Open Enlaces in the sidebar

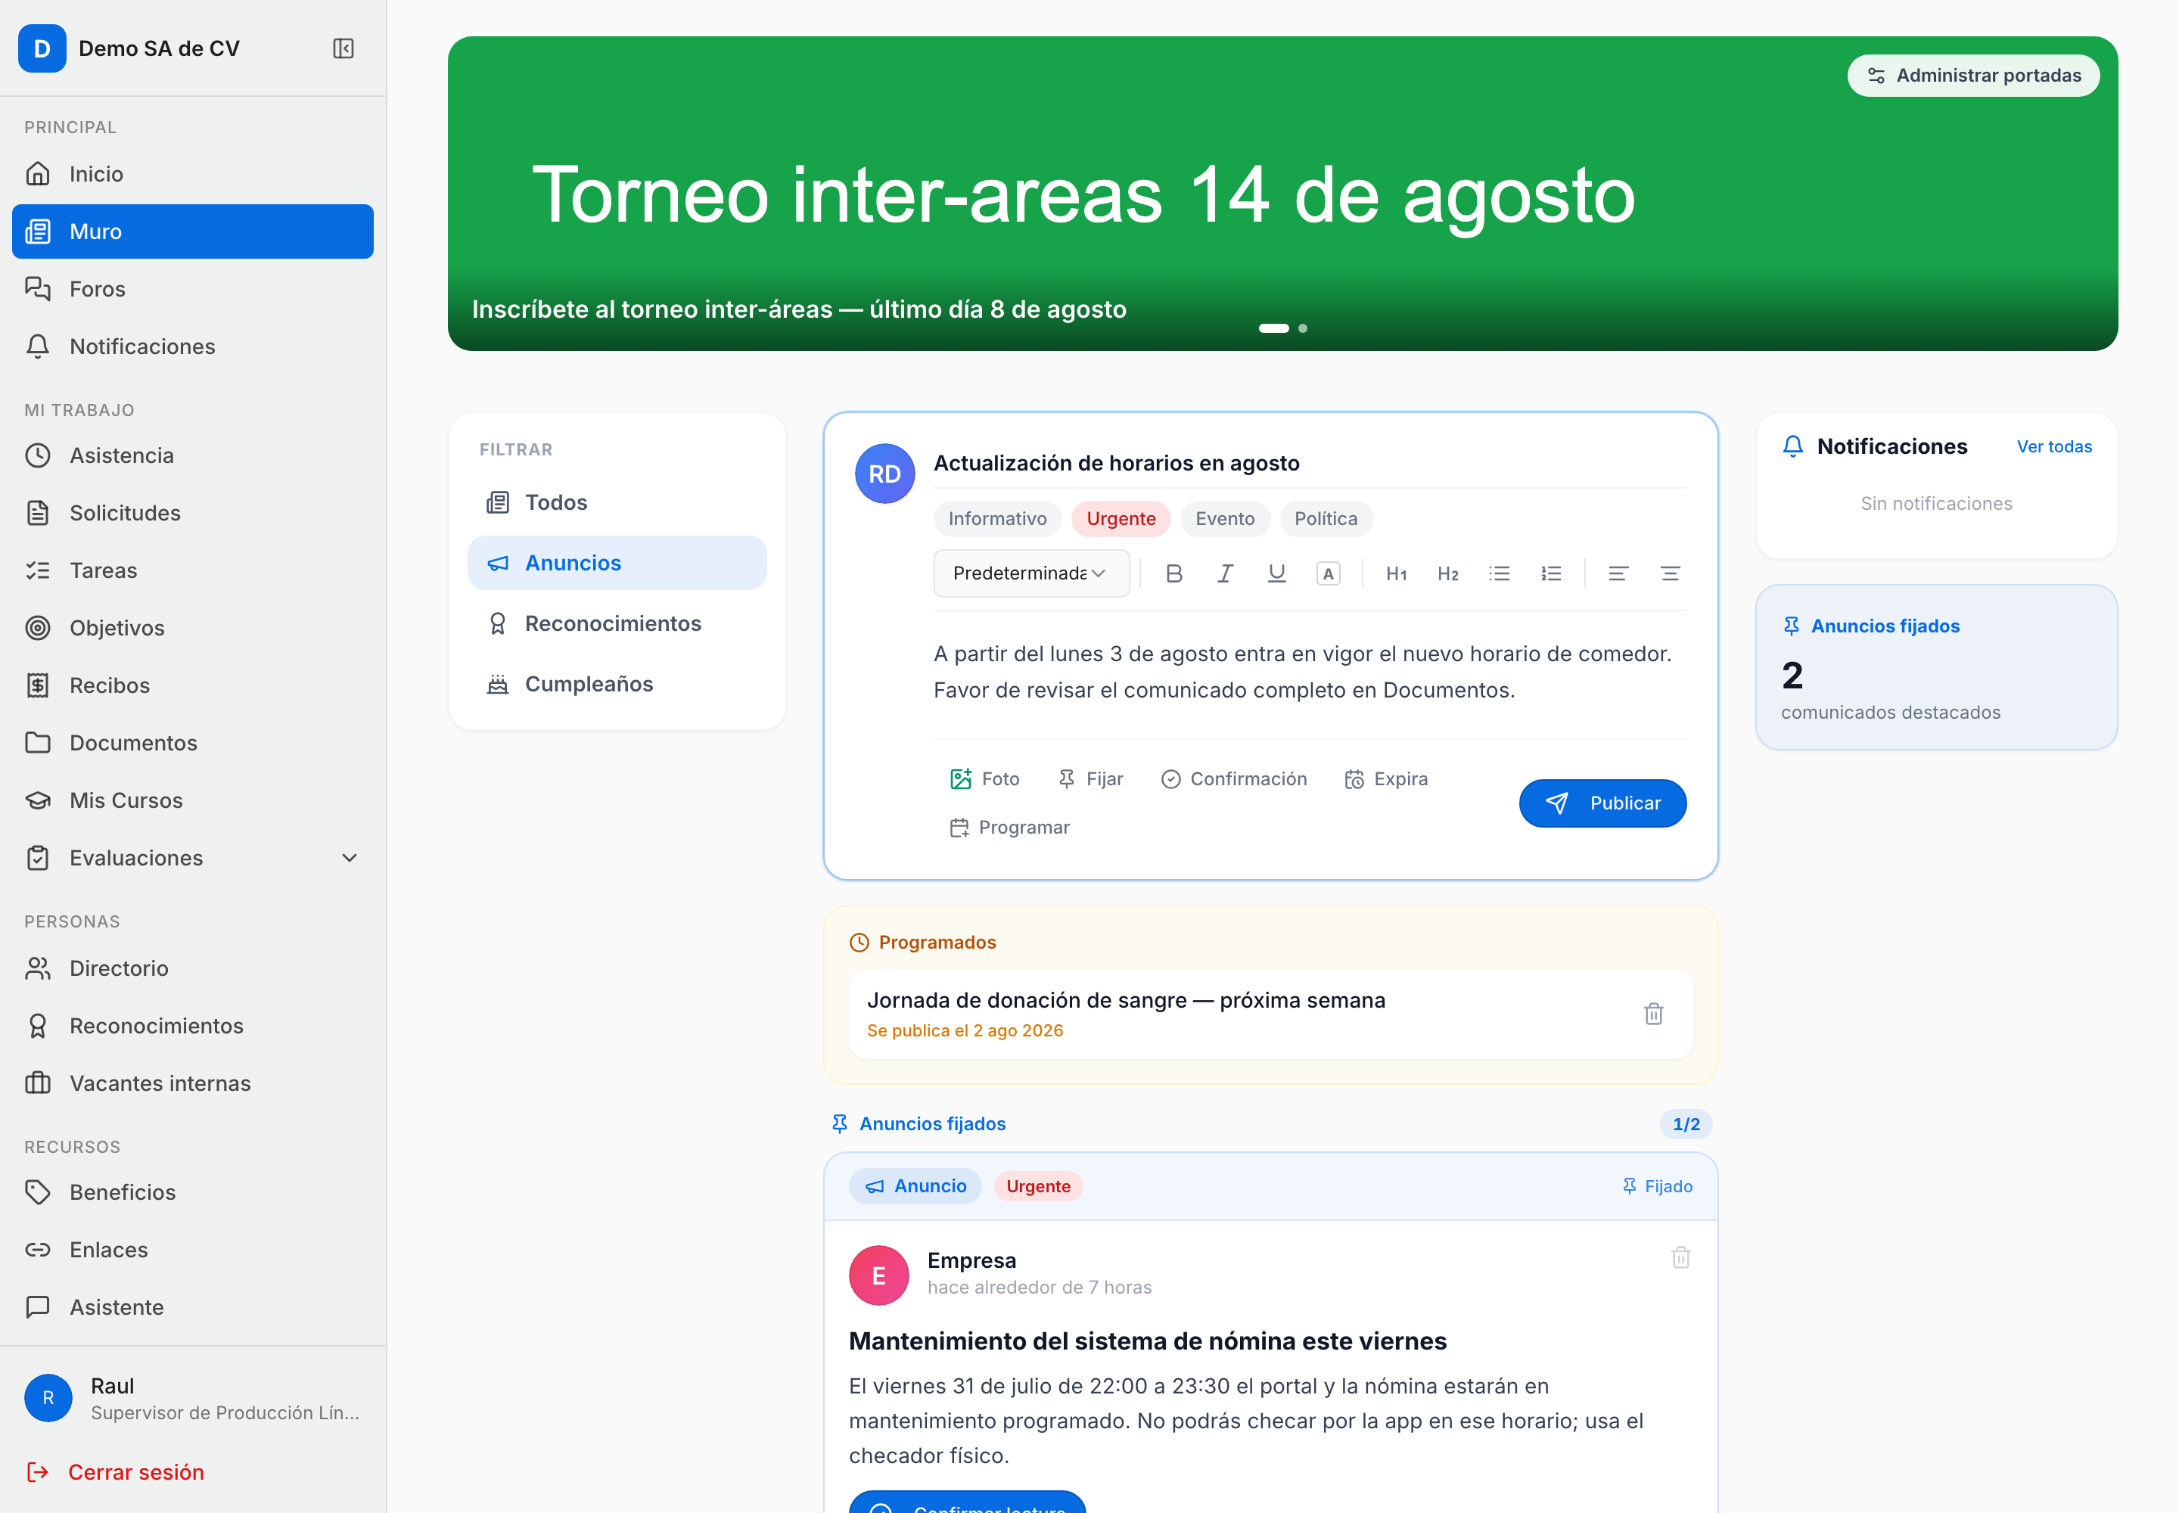[x=192, y=1250]
